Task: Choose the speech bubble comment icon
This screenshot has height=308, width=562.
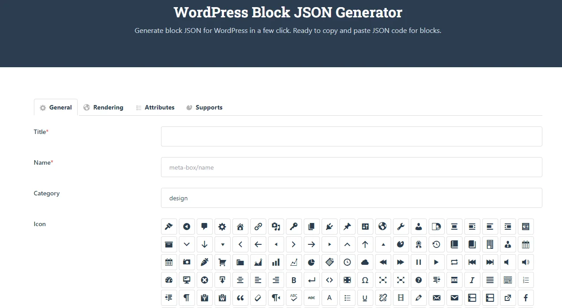Action: pyautogui.click(x=205, y=227)
